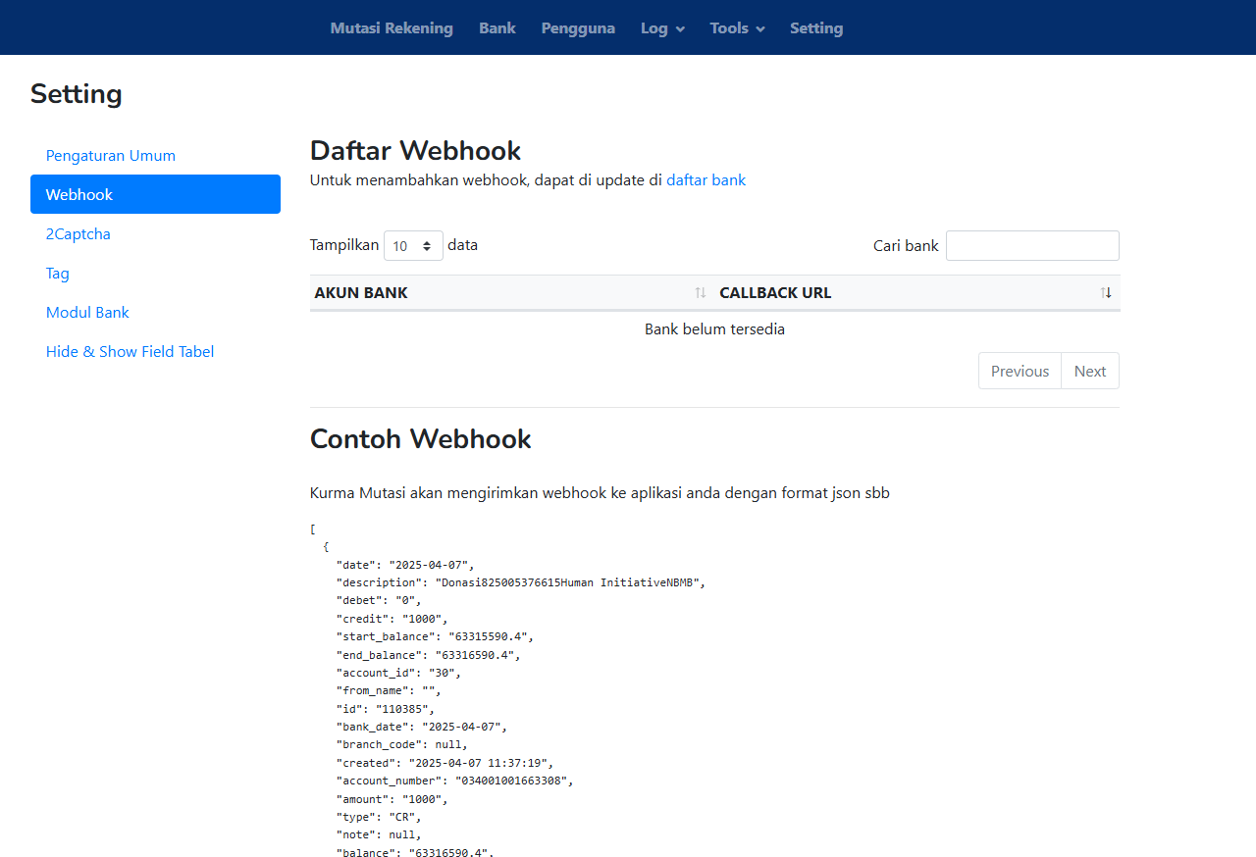The width and height of the screenshot is (1256, 857).
Task: Go to Modul Bank settings
Action: point(87,313)
